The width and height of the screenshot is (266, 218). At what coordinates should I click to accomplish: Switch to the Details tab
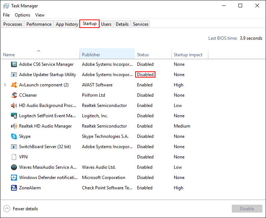pos(122,24)
